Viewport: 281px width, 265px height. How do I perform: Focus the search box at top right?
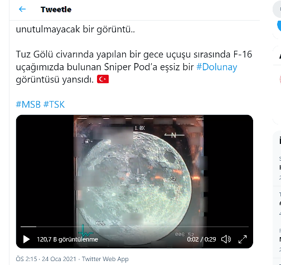click(x=277, y=9)
